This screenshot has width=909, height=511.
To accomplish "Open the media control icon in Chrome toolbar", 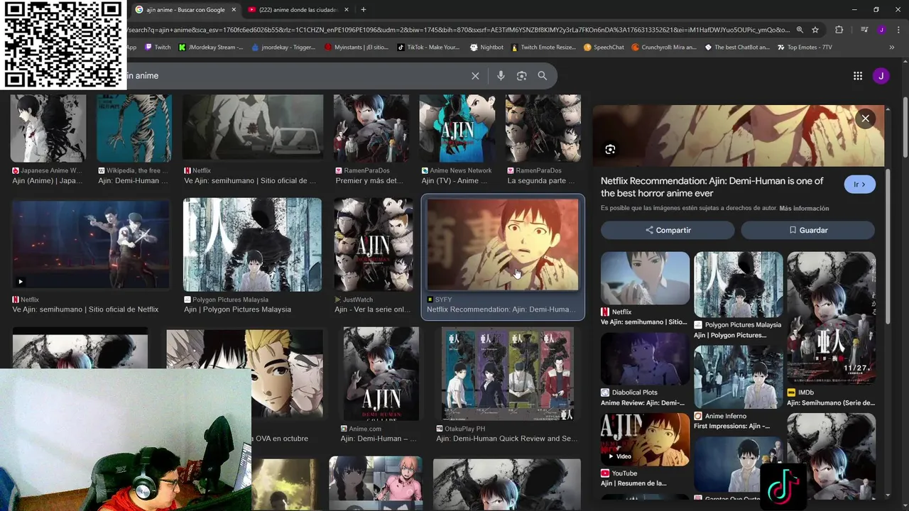I will 864,30.
